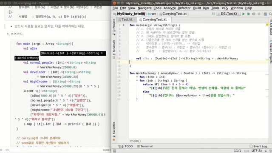272x153 pixels.
Task: Click val normal_people line in Typora code
Action: [59, 62]
